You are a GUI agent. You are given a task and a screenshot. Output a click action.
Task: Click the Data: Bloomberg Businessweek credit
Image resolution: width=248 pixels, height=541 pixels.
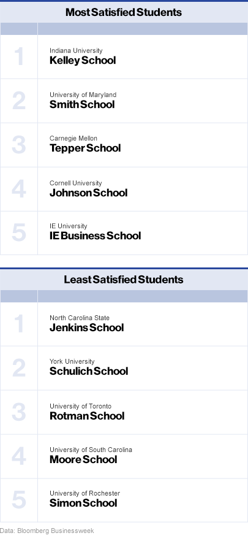tap(47, 531)
